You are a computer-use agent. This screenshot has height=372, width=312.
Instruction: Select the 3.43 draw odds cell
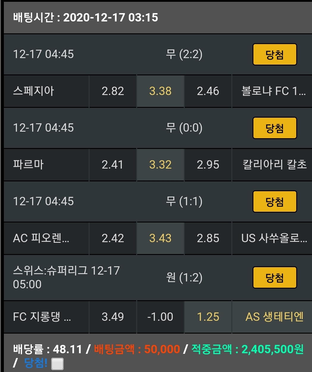(160, 238)
